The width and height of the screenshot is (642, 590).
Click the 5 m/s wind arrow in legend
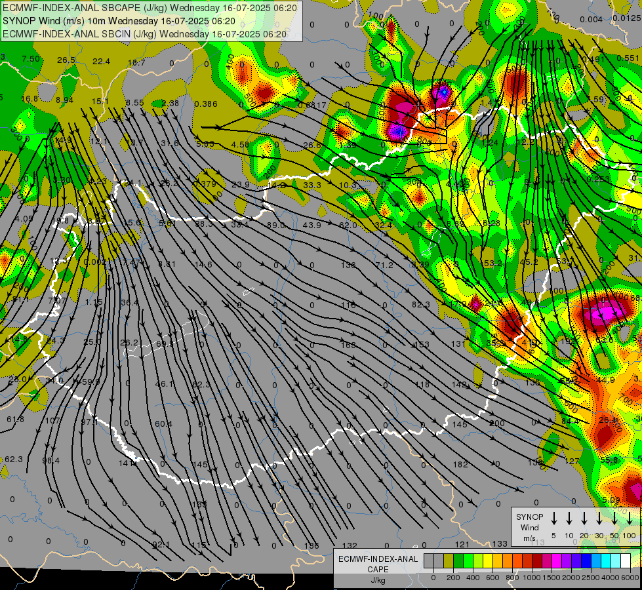[x=554, y=518]
